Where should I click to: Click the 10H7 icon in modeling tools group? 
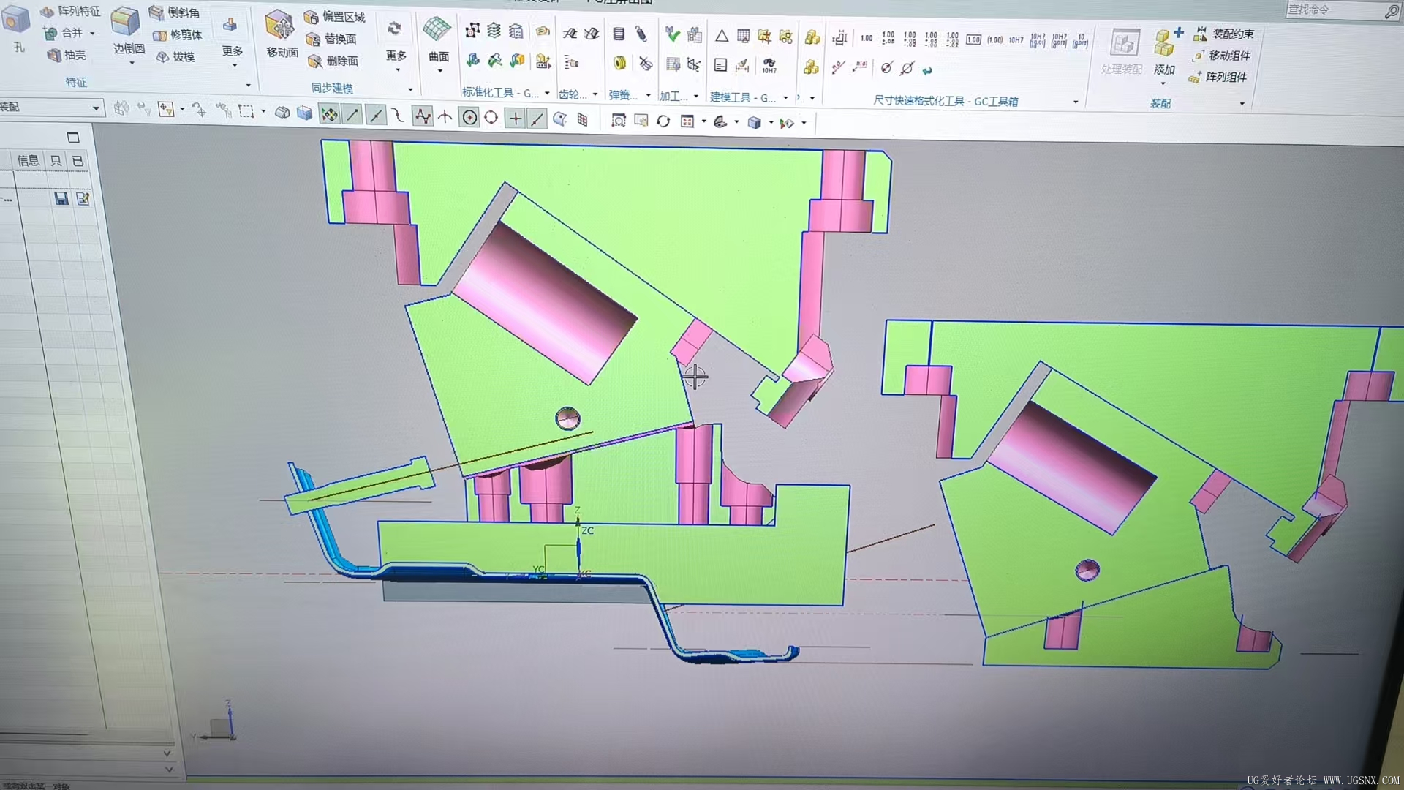coord(769,67)
